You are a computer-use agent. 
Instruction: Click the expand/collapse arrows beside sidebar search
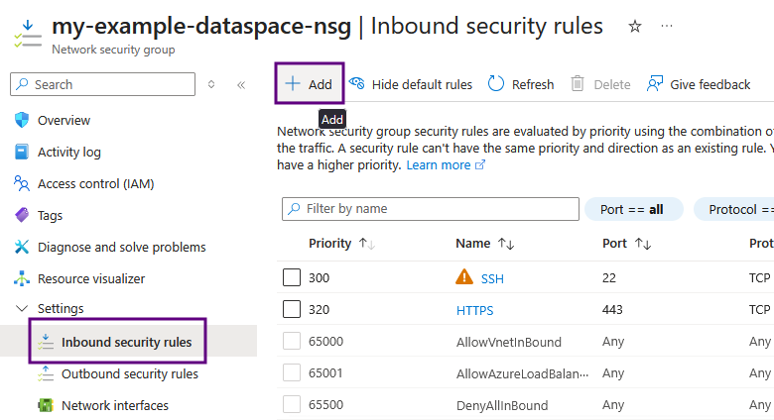[211, 84]
